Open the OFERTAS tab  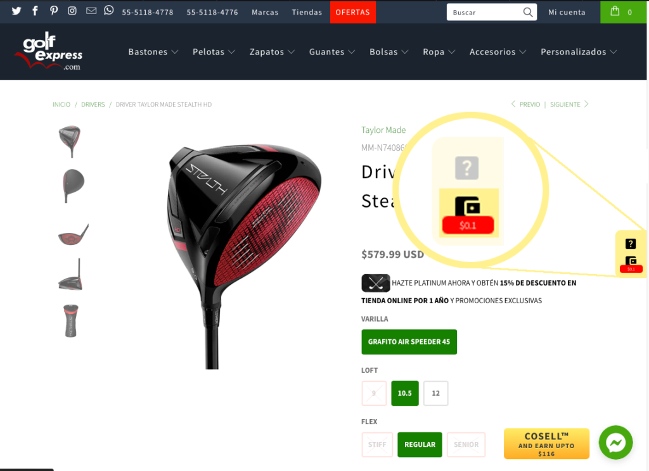[x=352, y=12]
